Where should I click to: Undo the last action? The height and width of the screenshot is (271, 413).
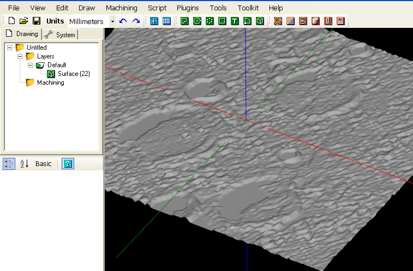(123, 21)
